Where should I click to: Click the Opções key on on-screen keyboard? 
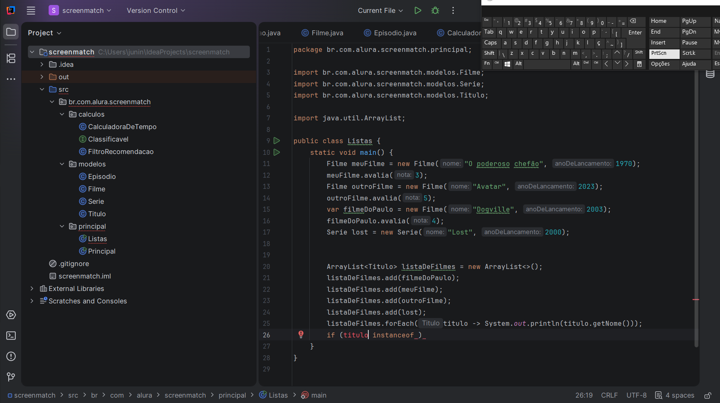(x=660, y=64)
